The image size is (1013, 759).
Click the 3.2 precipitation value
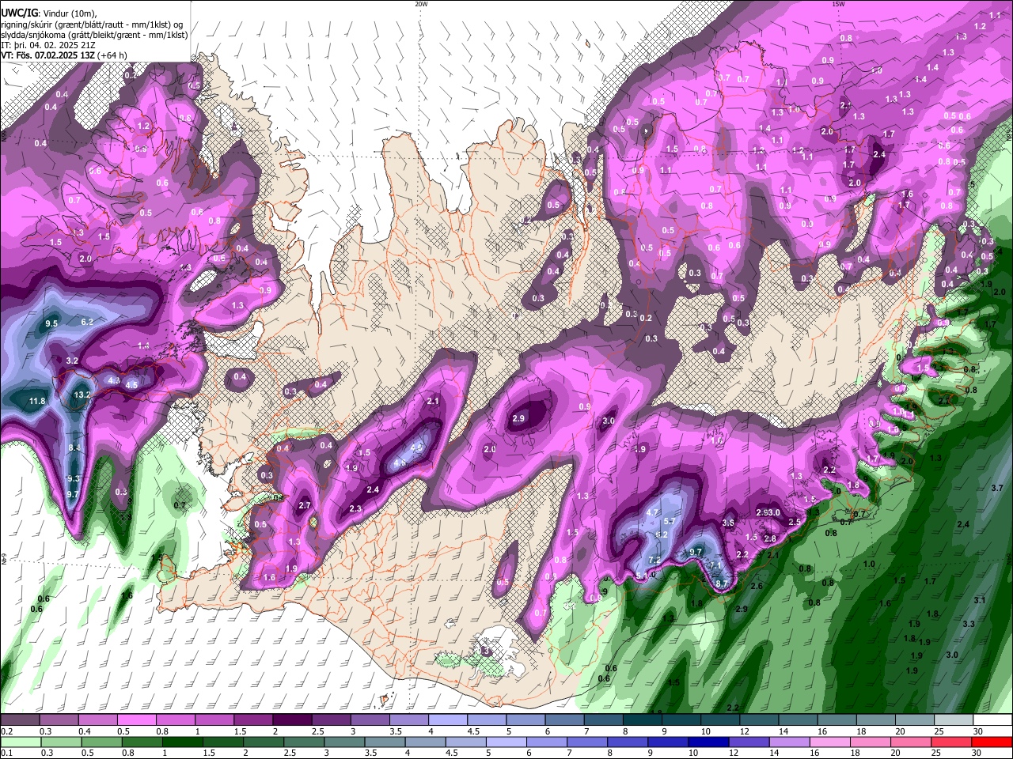click(x=72, y=361)
